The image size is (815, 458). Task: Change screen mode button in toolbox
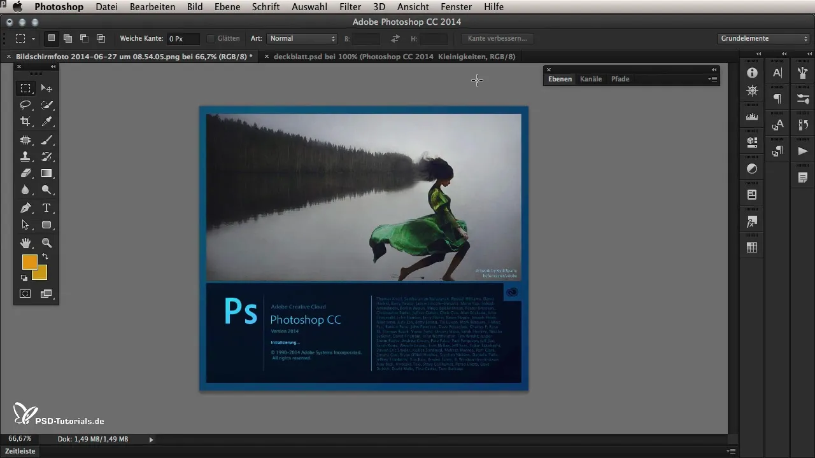[46, 294]
